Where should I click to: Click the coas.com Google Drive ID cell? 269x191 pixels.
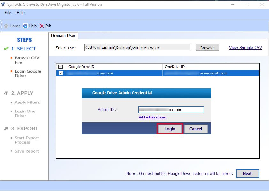(114, 73)
